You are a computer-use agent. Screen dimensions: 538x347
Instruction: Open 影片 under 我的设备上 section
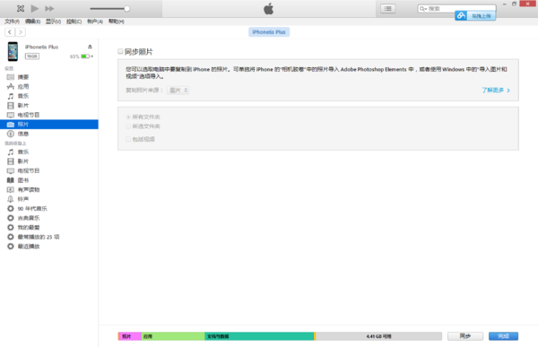(49, 161)
